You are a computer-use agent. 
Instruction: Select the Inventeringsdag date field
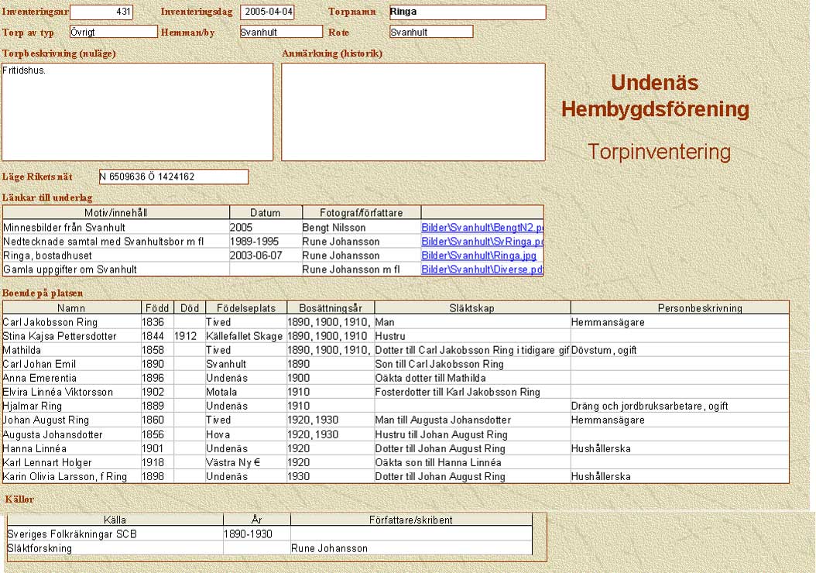pos(267,12)
